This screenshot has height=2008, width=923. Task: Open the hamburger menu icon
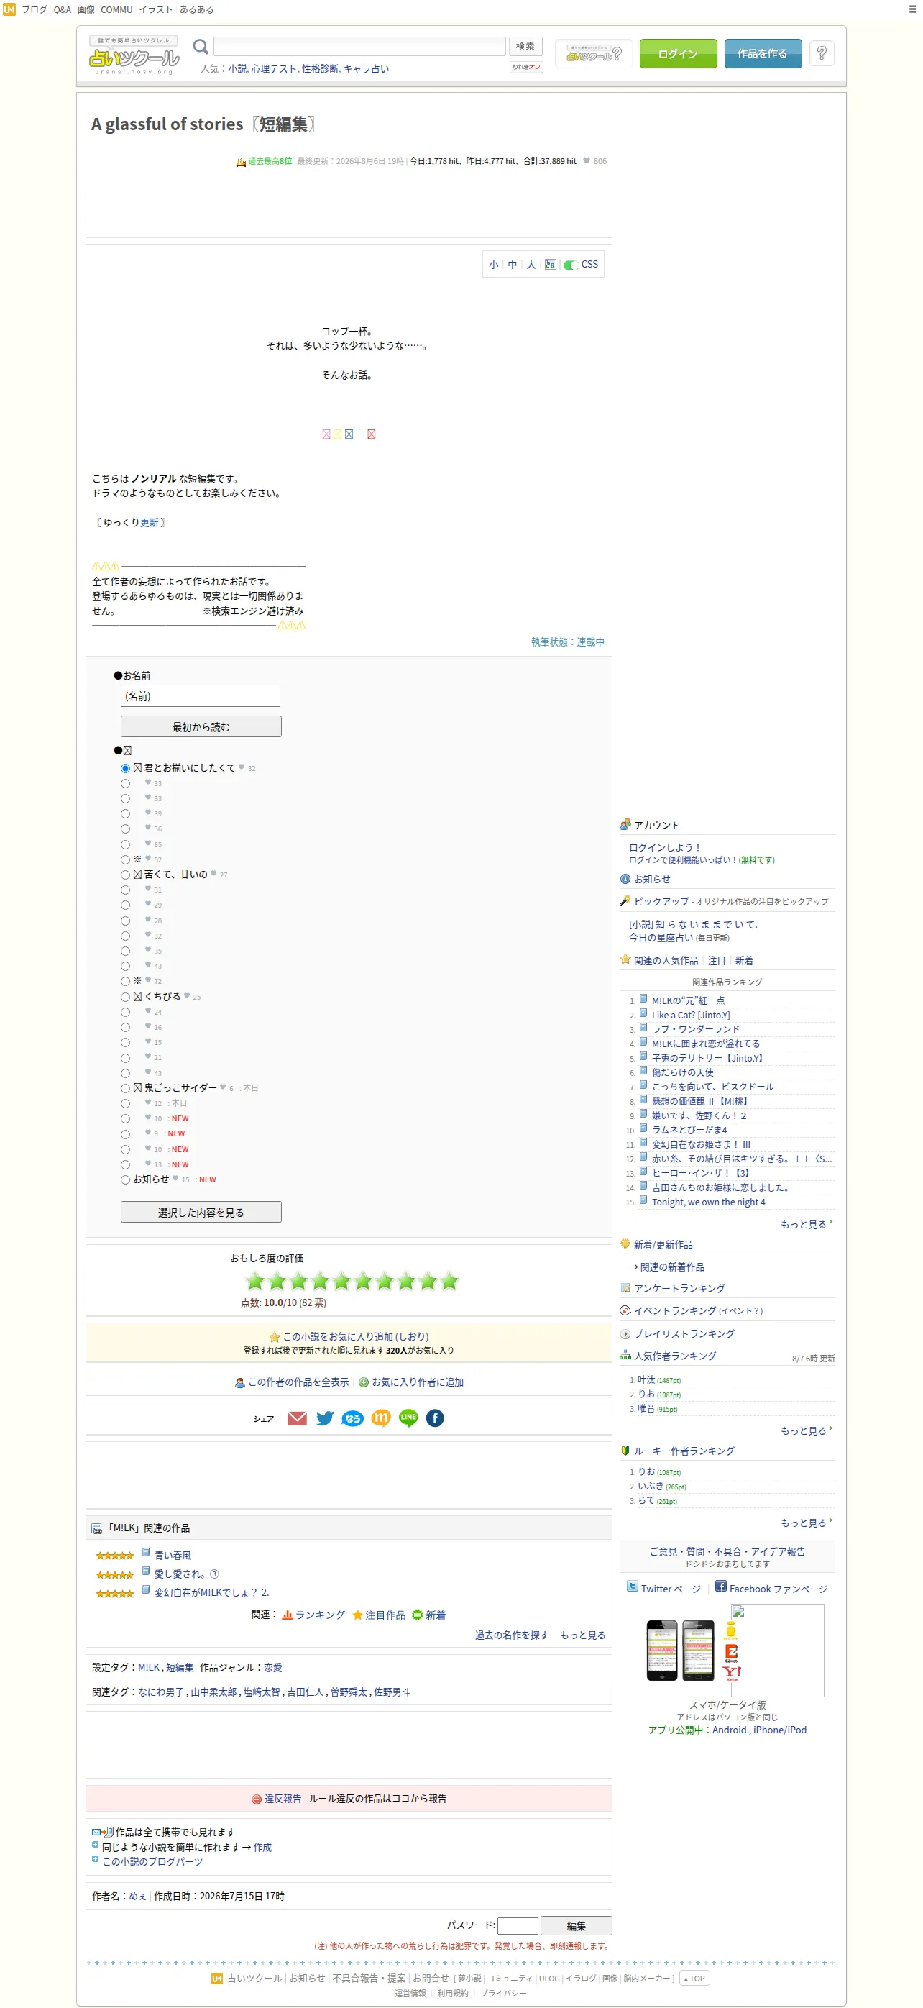pyautogui.click(x=912, y=9)
